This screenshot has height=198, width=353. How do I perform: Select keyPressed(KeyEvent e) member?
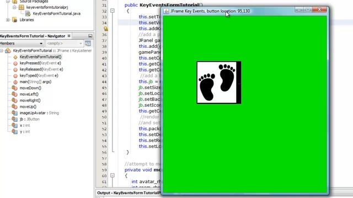(40, 63)
